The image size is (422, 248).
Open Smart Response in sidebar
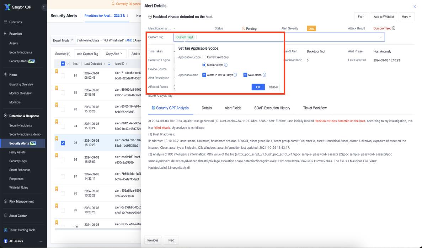20,170
